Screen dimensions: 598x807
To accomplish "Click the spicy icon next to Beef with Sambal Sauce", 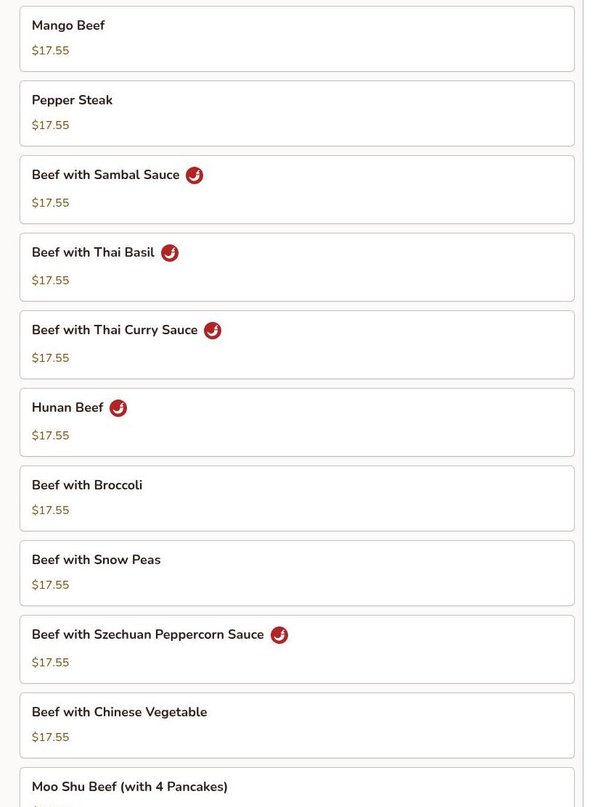I will coord(194,175).
